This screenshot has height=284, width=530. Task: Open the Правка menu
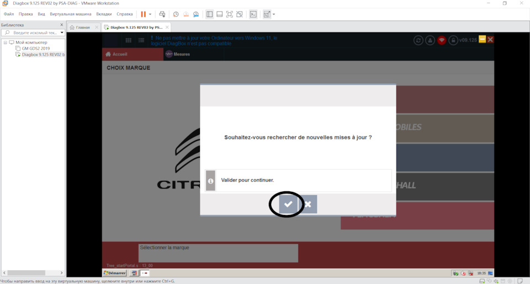click(26, 14)
